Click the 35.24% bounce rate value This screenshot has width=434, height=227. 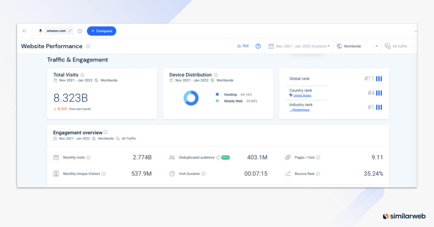(374, 174)
